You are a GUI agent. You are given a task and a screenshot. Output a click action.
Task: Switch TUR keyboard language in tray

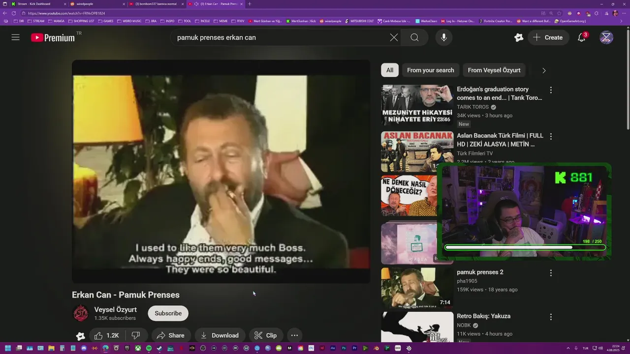(x=585, y=348)
